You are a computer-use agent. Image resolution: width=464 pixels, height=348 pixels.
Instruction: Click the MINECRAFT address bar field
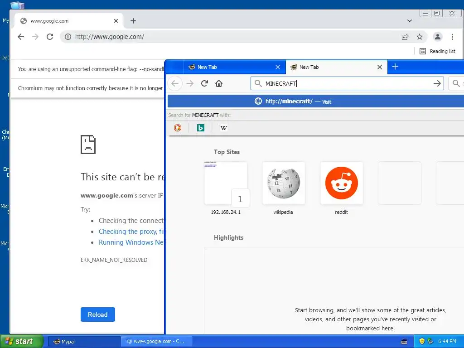(x=347, y=83)
